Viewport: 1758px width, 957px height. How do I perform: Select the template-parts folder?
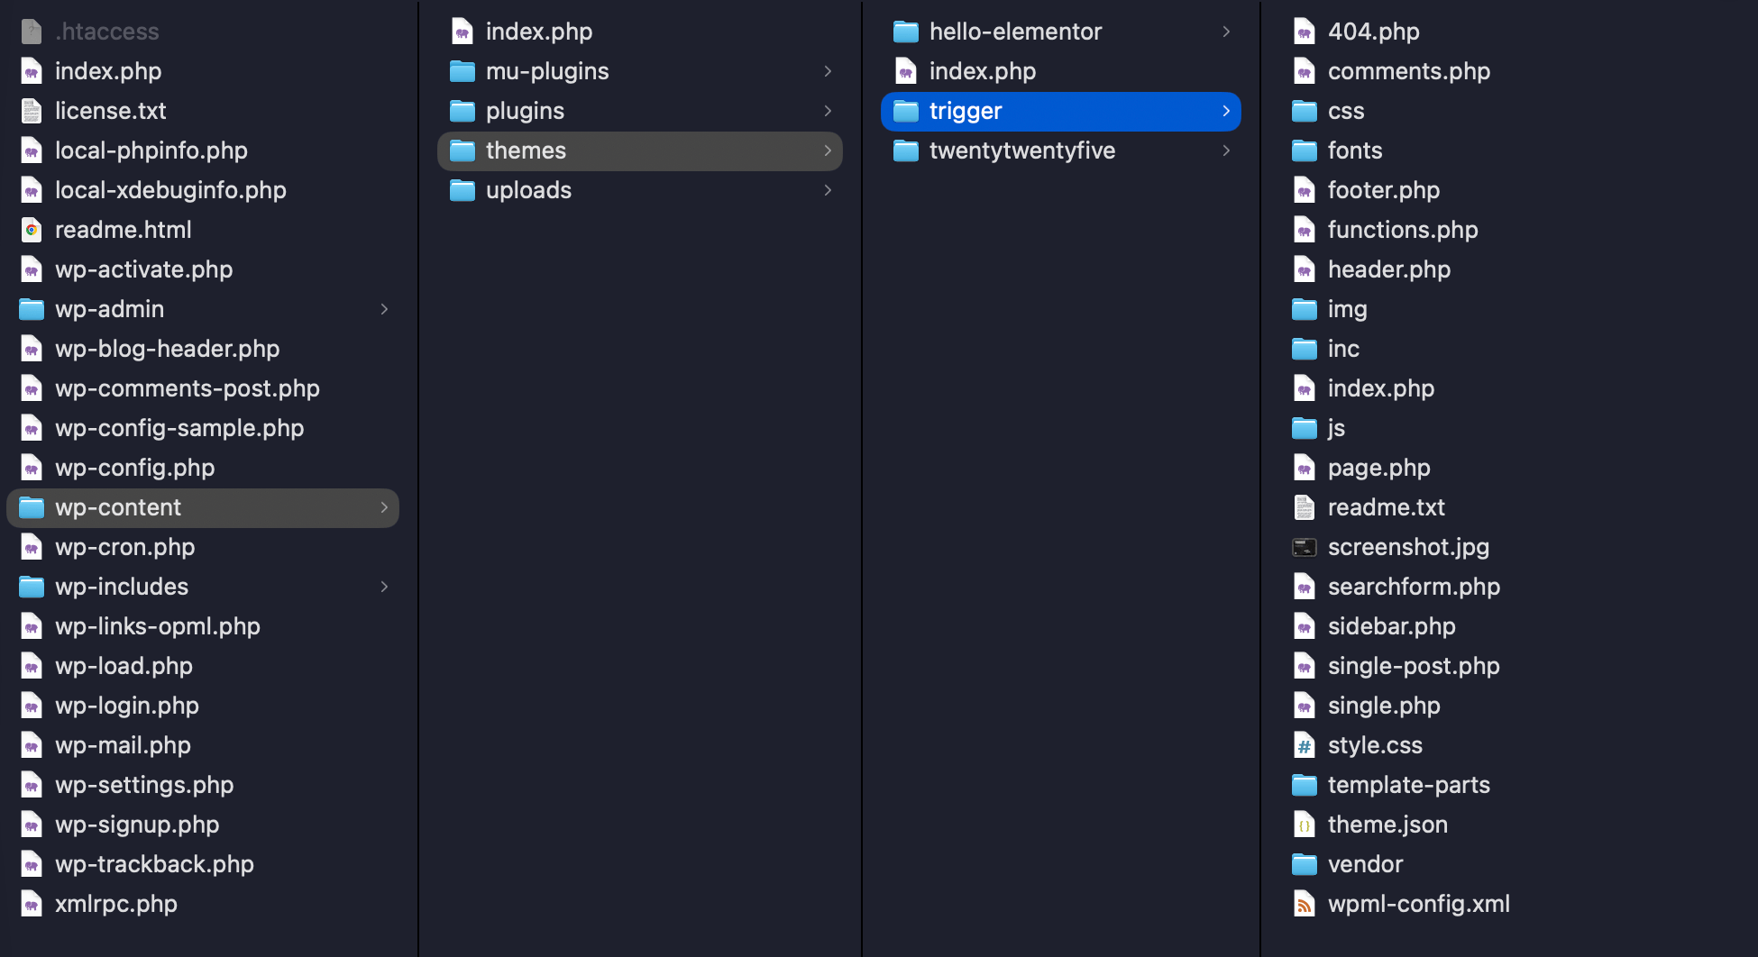[x=1408, y=785]
